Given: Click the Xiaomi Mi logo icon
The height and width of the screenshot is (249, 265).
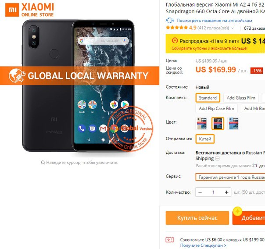Looking at the screenshot, I should click(12, 10).
